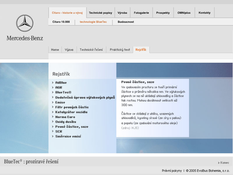Open Citaro - historie a vývoj tab

[67, 13]
